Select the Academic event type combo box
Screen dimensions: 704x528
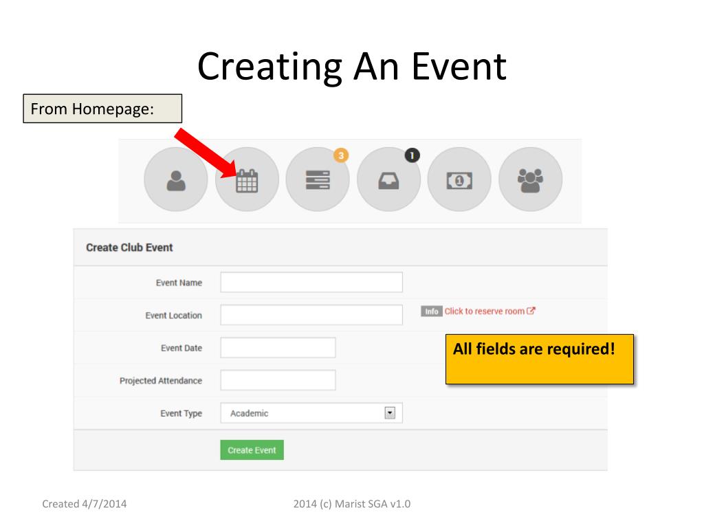311,412
